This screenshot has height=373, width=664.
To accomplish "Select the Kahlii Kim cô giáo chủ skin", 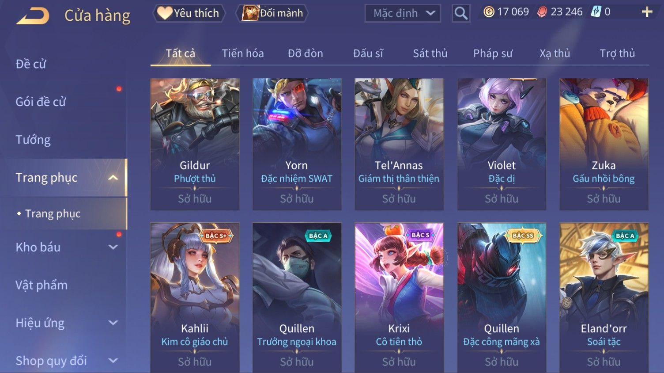I will coord(195,297).
